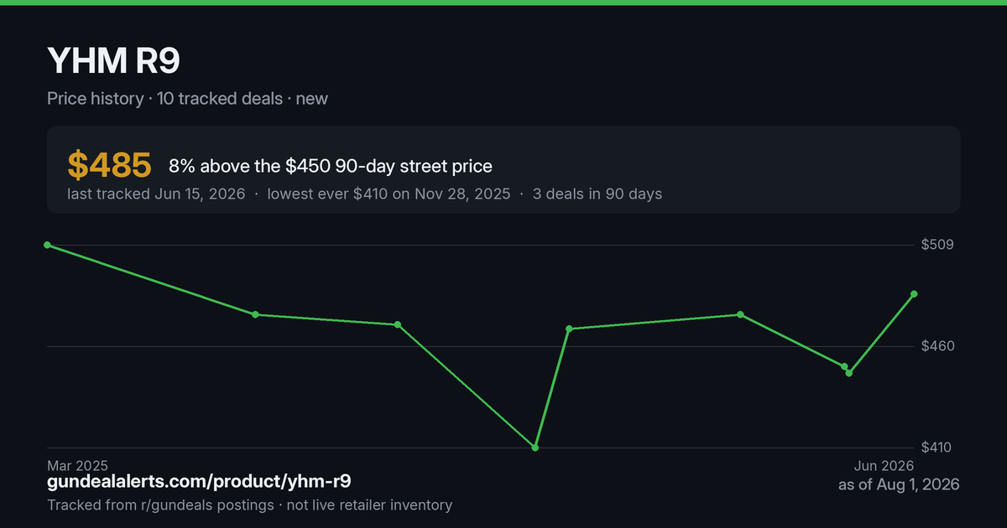The height and width of the screenshot is (528, 1007).
Task: Click the 'as of Aug 1, 2026' text
Action: click(899, 484)
